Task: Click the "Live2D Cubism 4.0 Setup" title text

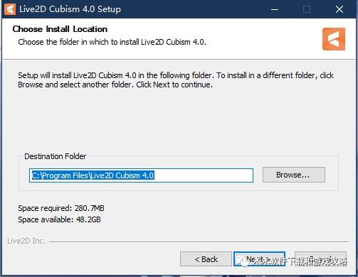Action: pos(70,9)
